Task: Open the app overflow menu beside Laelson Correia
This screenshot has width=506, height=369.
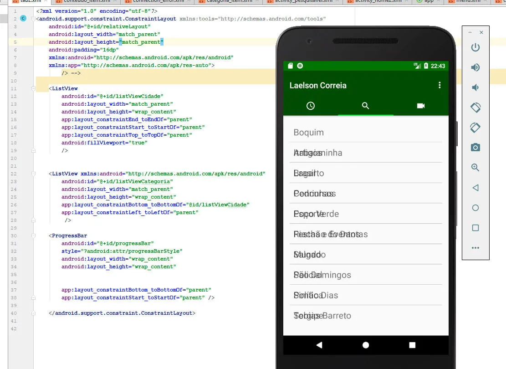Action: tap(439, 85)
